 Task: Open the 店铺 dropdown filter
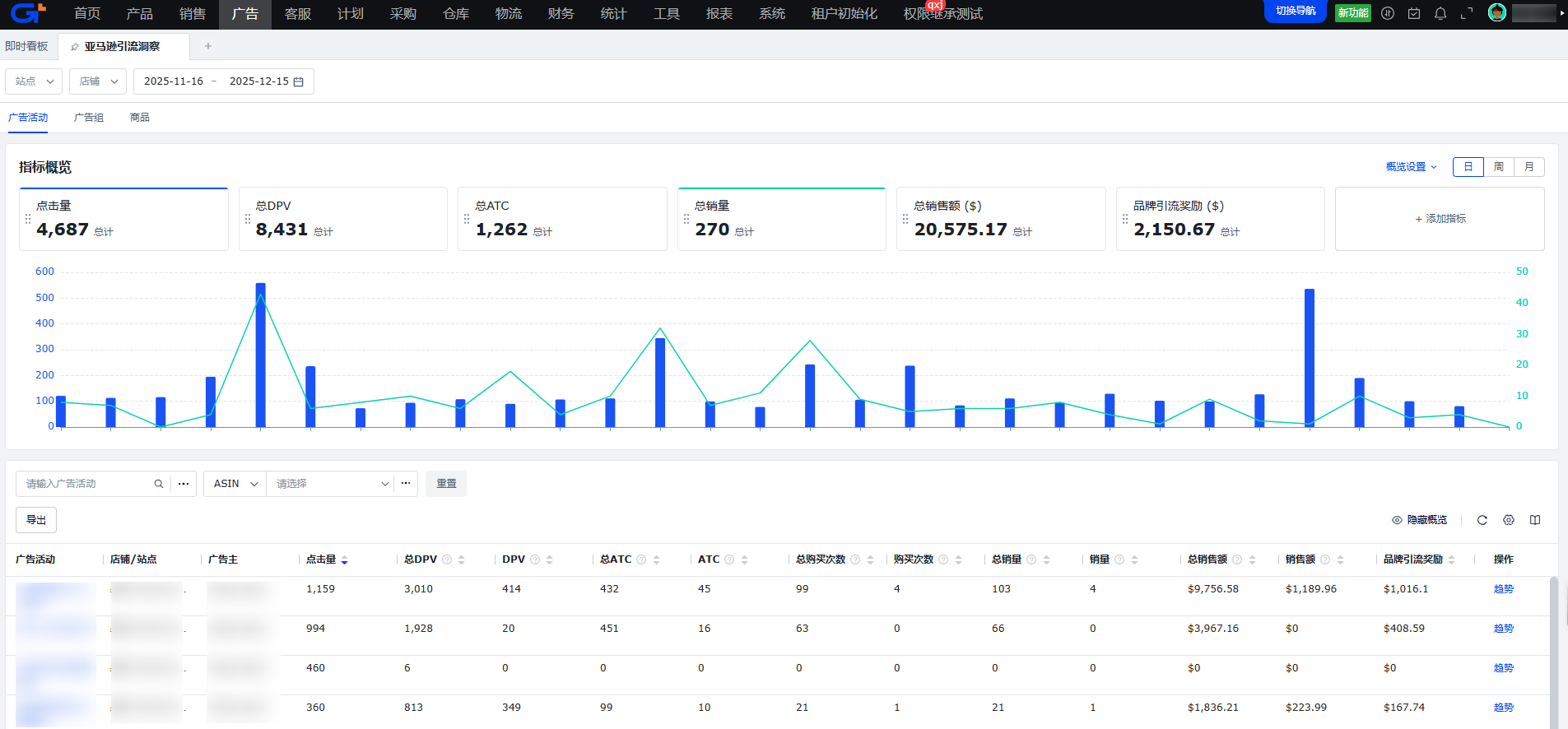click(98, 81)
